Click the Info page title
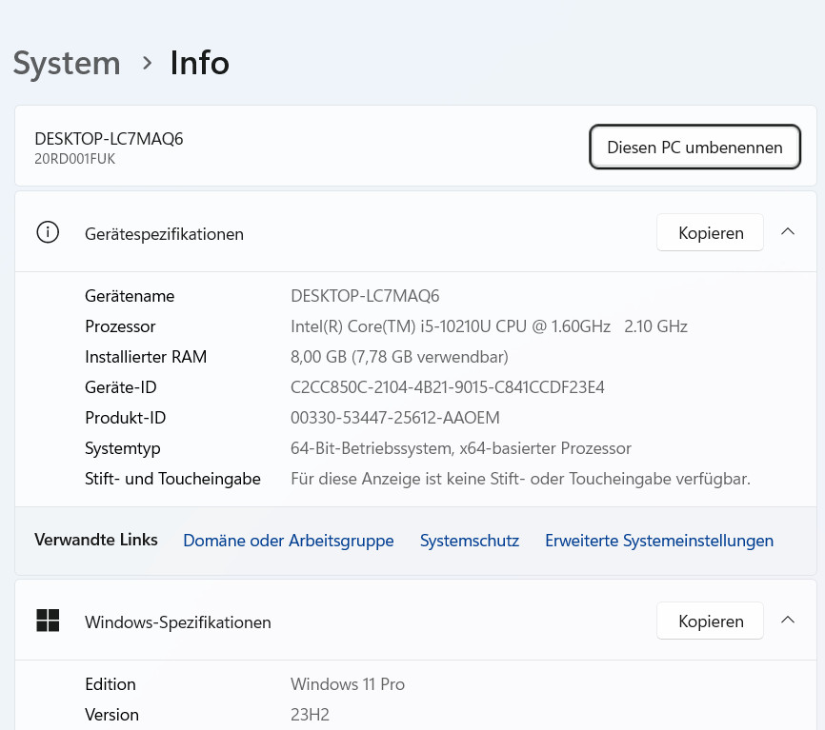This screenshot has height=730, width=825. tap(199, 64)
